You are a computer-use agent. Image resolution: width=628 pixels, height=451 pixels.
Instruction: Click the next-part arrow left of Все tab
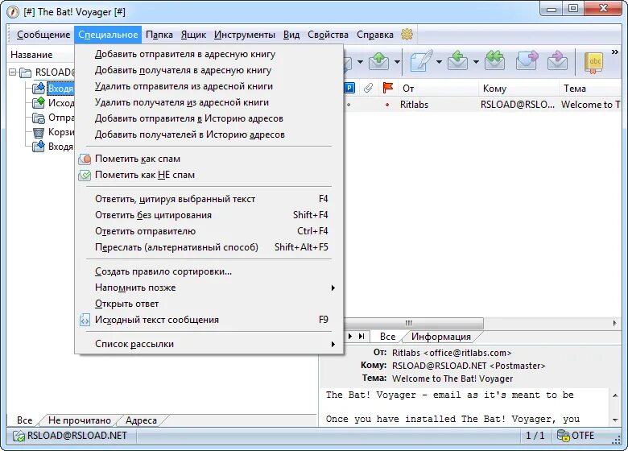pyautogui.click(x=350, y=337)
